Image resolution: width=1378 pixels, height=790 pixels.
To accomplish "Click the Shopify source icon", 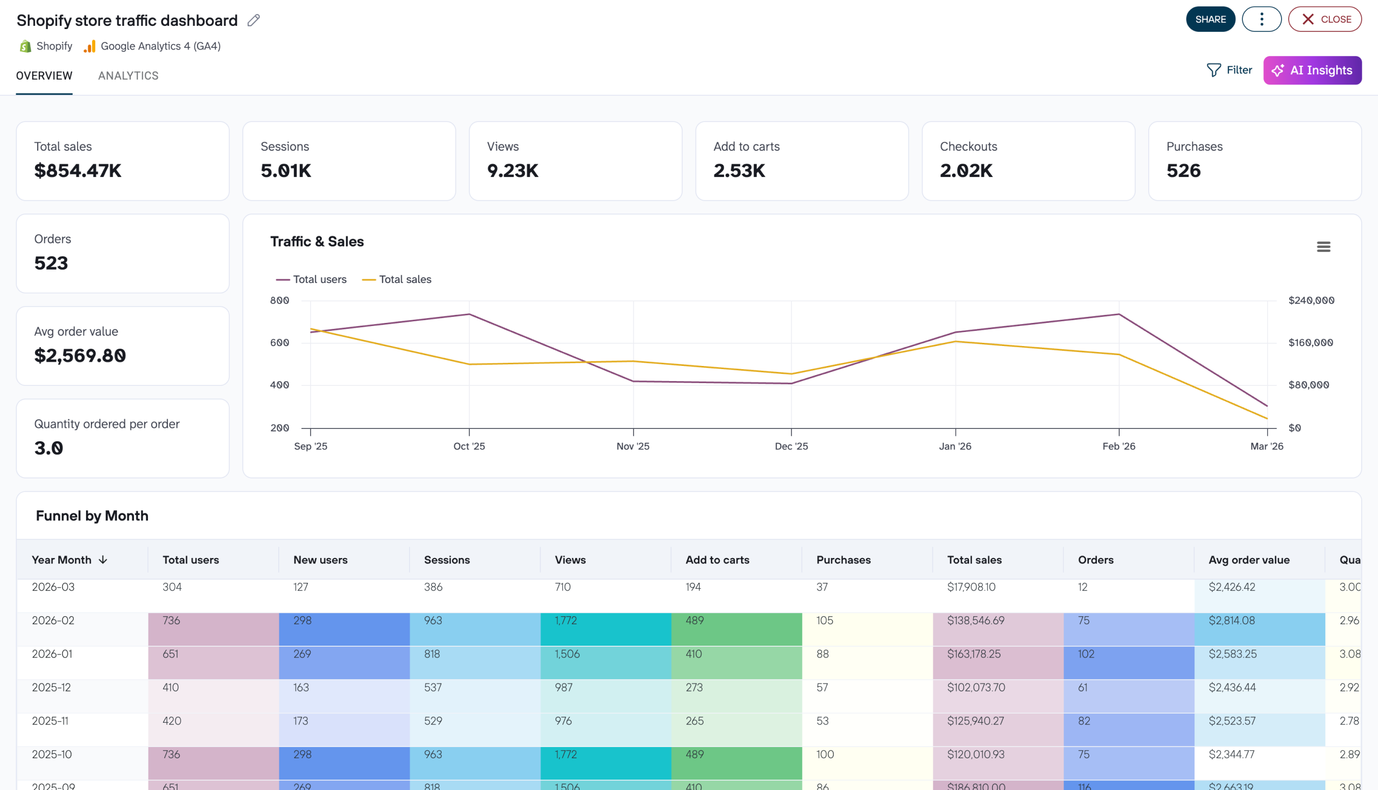I will [25, 46].
